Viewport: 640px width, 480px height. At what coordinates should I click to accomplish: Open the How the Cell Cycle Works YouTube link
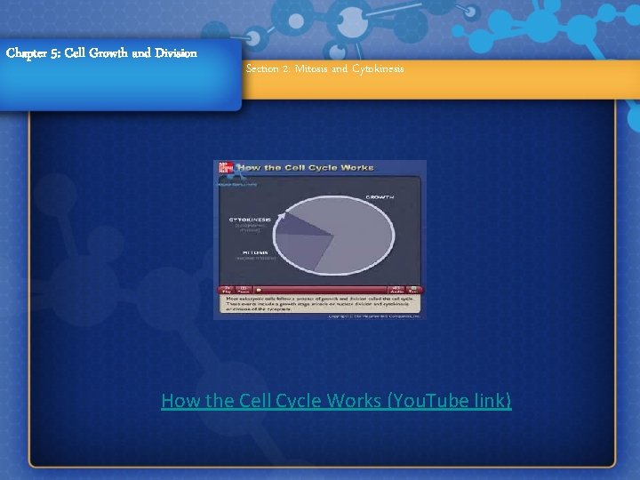tap(336, 400)
